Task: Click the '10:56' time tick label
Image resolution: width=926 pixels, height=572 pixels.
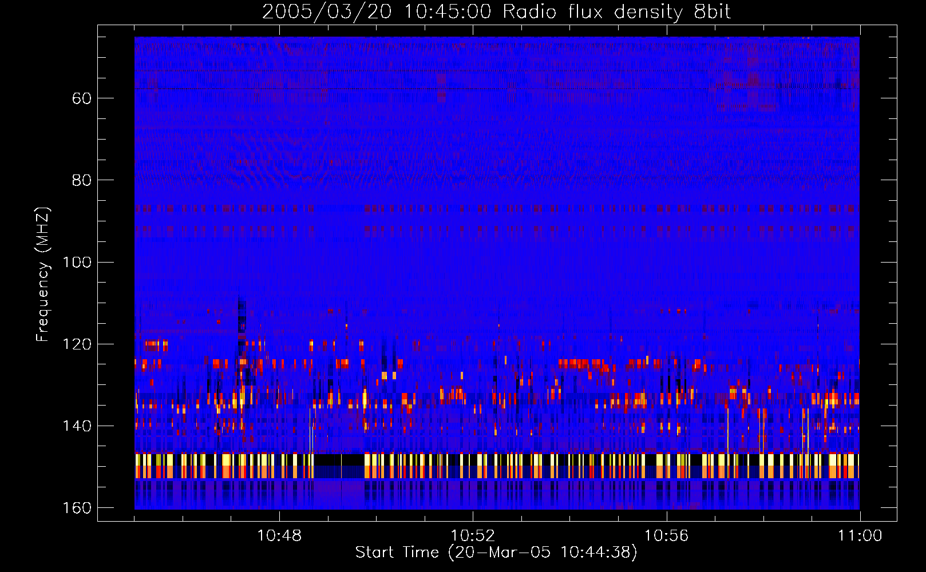Action: click(x=666, y=536)
